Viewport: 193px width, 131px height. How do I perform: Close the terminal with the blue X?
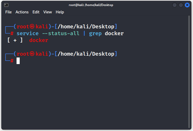187,5
